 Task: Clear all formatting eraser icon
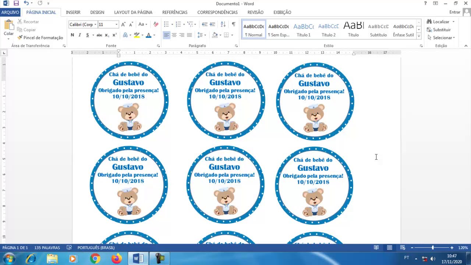pos(156,24)
